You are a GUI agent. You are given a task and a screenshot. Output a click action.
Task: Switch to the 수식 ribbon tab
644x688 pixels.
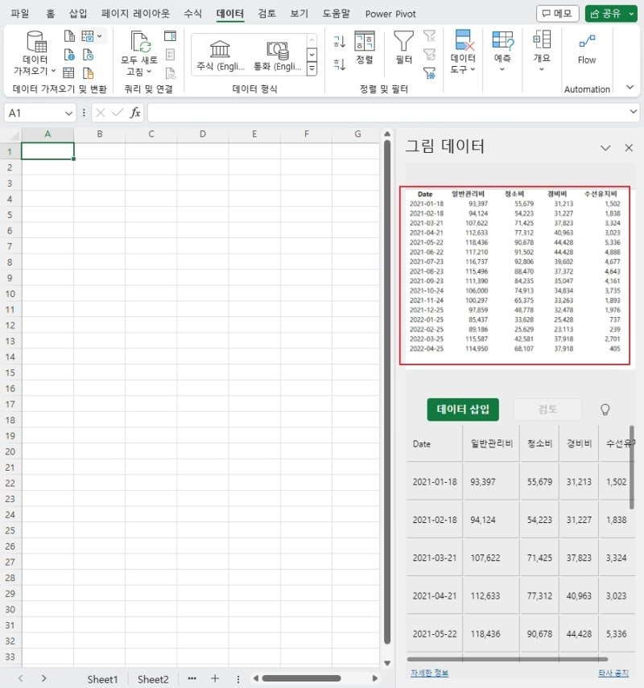pyautogui.click(x=192, y=14)
